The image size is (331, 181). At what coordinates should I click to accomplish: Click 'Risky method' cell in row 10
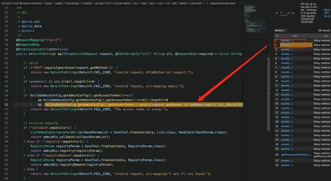click(322, 81)
